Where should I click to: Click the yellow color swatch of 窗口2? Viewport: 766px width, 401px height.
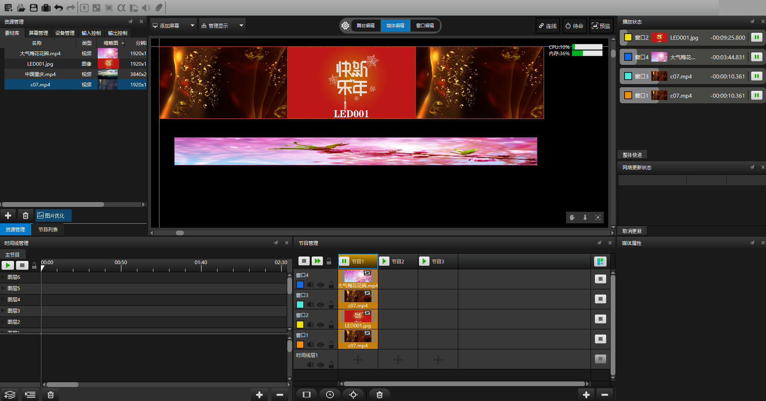click(300, 325)
